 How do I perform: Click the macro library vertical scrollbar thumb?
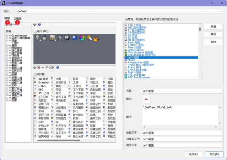[200, 29]
